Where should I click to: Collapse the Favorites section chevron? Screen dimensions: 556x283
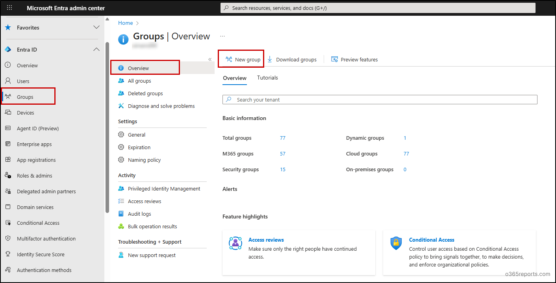(96, 28)
